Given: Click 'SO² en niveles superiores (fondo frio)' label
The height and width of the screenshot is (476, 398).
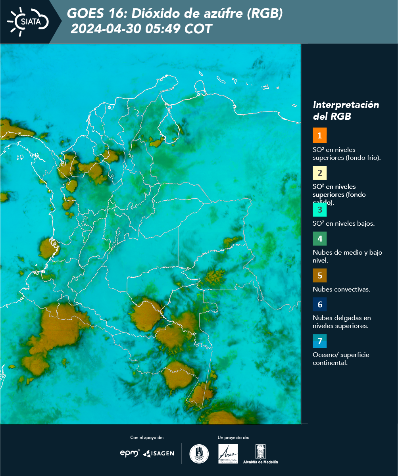Looking at the screenshot, I should coord(346,154).
